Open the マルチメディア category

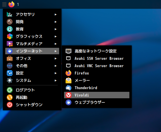pos(32,44)
